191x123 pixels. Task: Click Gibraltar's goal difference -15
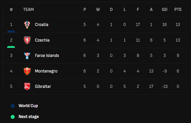(x=164, y=87)
